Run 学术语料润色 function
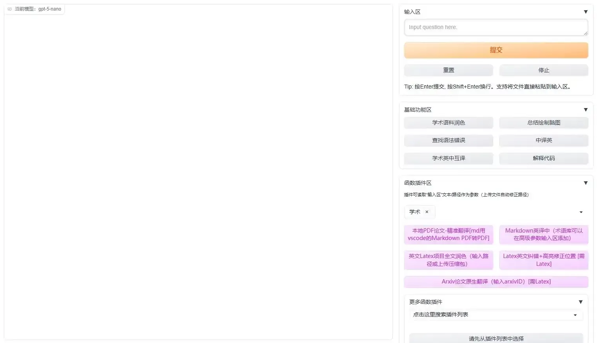 click(448, 123)
